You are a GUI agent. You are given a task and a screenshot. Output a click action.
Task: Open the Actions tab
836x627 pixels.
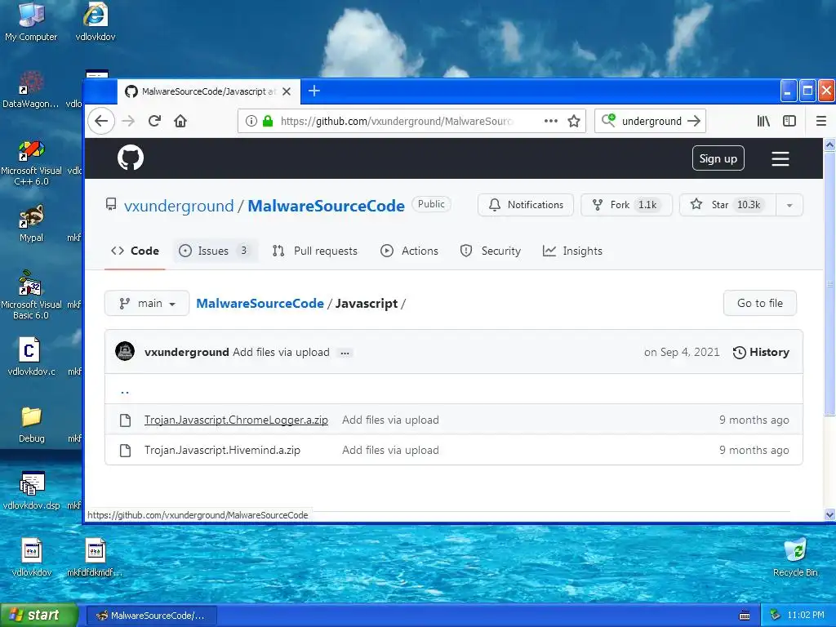pos(410,251)
